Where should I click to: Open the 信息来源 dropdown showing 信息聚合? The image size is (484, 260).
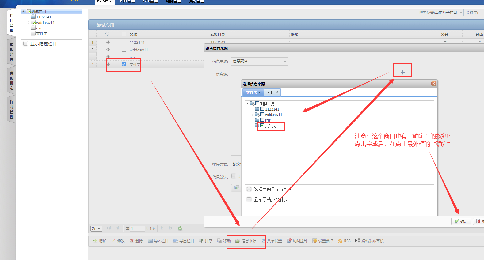click(259, 61)
